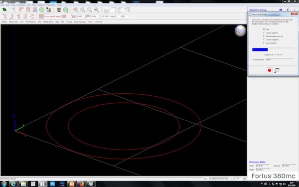Open the Modelers menu
299x187 pixels.
21,5
